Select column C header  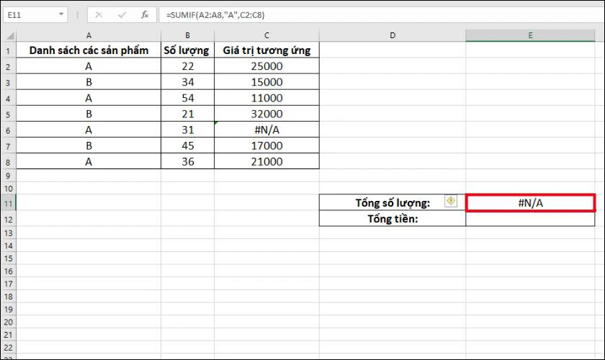tap(266, 35)
